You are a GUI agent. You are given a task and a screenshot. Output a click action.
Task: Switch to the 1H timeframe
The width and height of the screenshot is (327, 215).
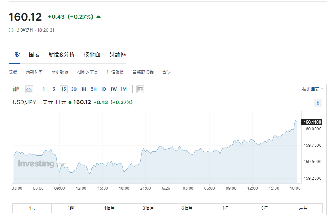click(83, 89)
